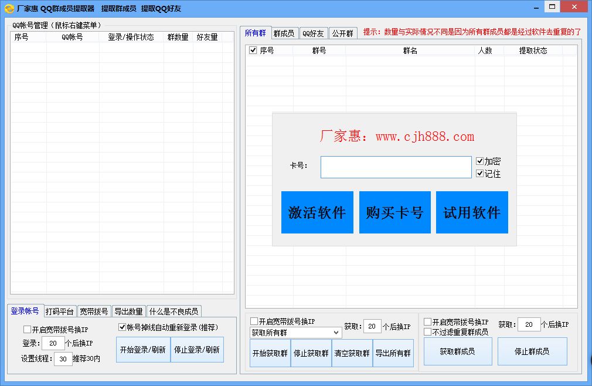Click the QQ帐号 column header
This screenshot has width=592, height=386.
72,37
